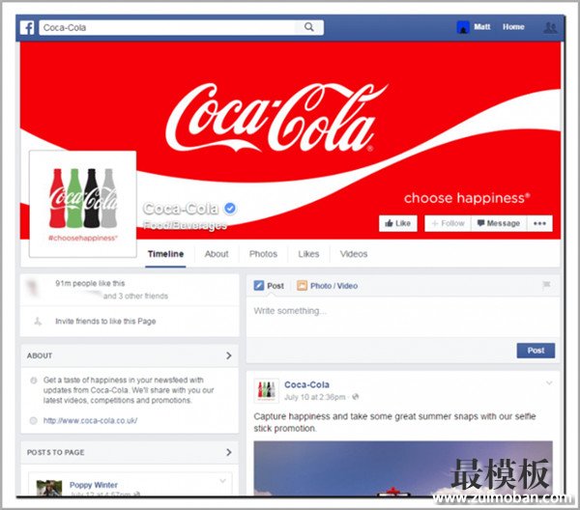Expand the POSTS TO PAGE chevron
This screenshot has width=580, height=510.
click(229, 452)
